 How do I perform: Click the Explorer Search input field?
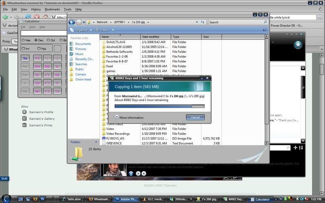point(236,22)
